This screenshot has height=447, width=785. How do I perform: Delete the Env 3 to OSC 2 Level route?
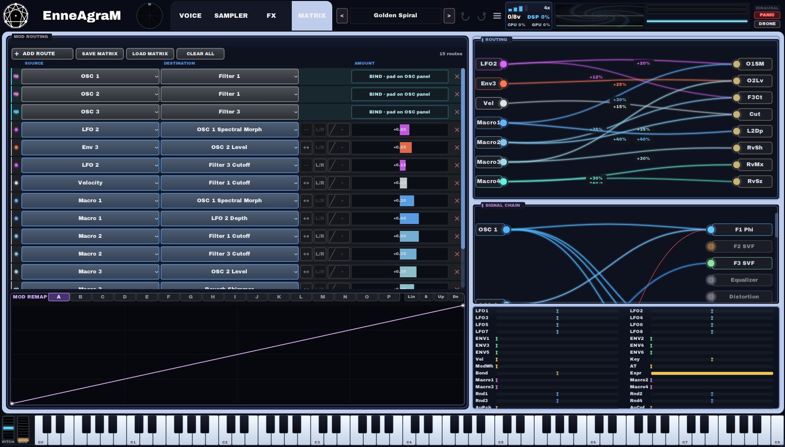[457, 148]
